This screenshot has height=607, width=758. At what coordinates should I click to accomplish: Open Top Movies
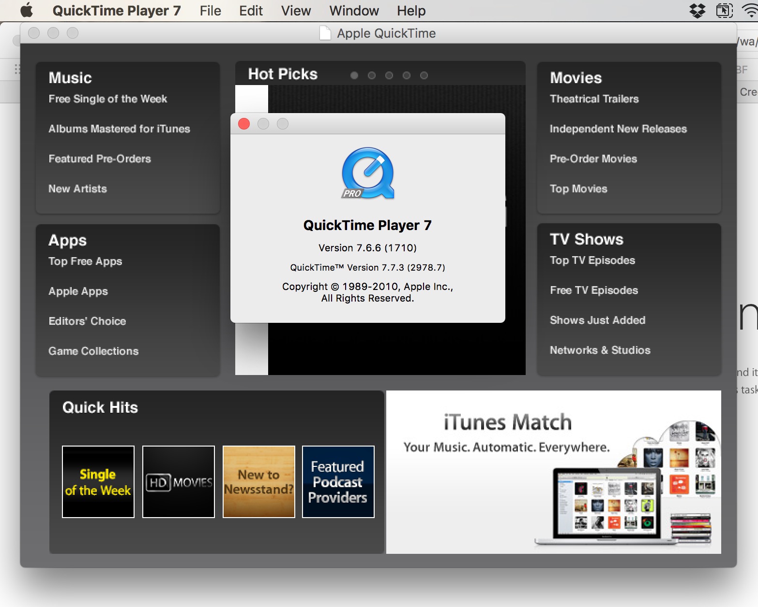click(x=578, y=188)
